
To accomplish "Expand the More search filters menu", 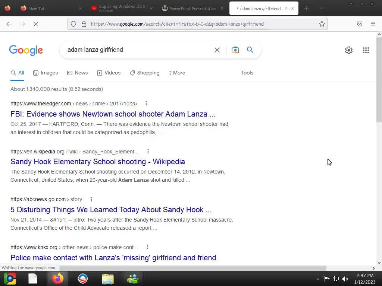I will coord(177,73).
